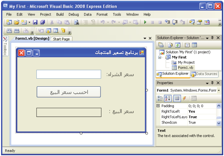
Task: Open the View menu
Action: (x=31, y=14)
